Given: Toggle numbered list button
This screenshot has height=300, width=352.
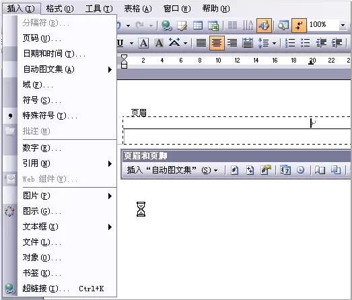Looking at the screenshot, I should pos(290,42).
